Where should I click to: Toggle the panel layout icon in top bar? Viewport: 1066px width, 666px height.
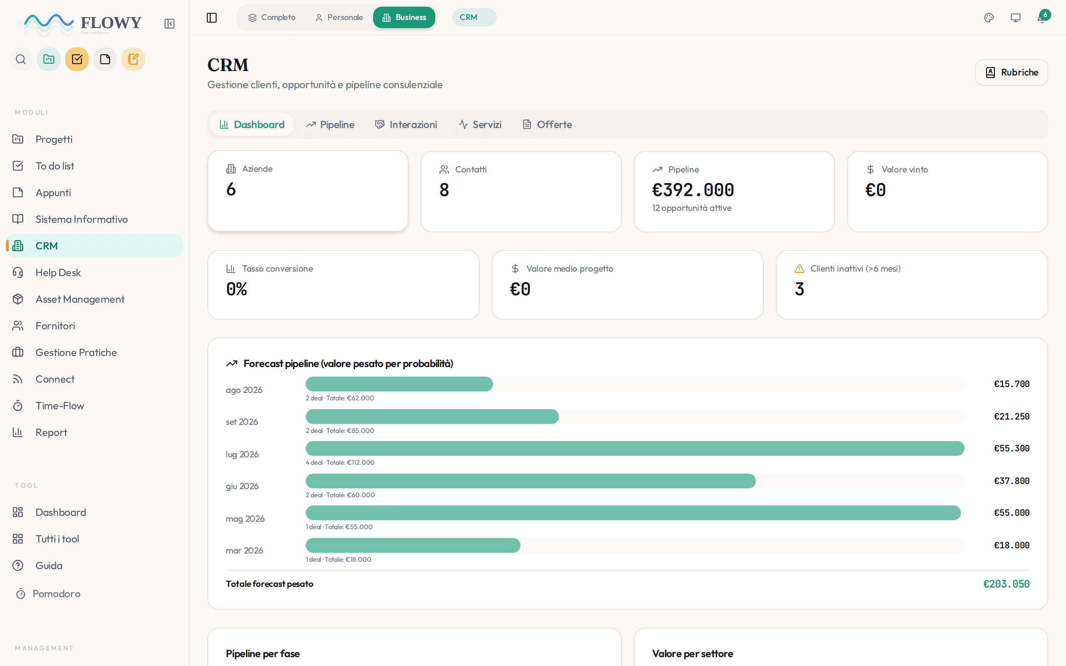pyautogui.click(x=211, y=18)
